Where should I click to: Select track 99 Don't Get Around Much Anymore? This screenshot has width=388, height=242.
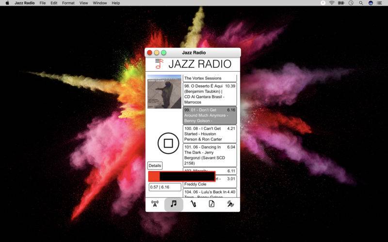point(210,115)
